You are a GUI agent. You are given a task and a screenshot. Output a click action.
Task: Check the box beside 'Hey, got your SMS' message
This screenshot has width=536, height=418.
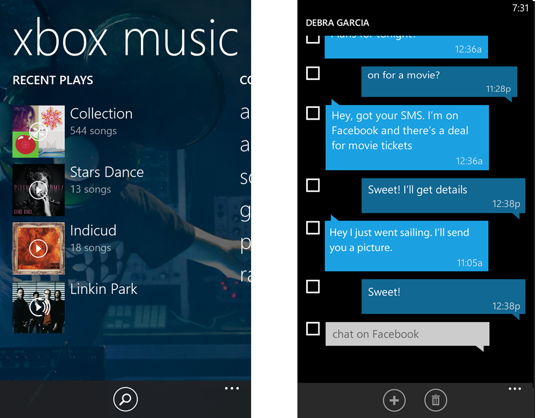click(x=313, y=113)
